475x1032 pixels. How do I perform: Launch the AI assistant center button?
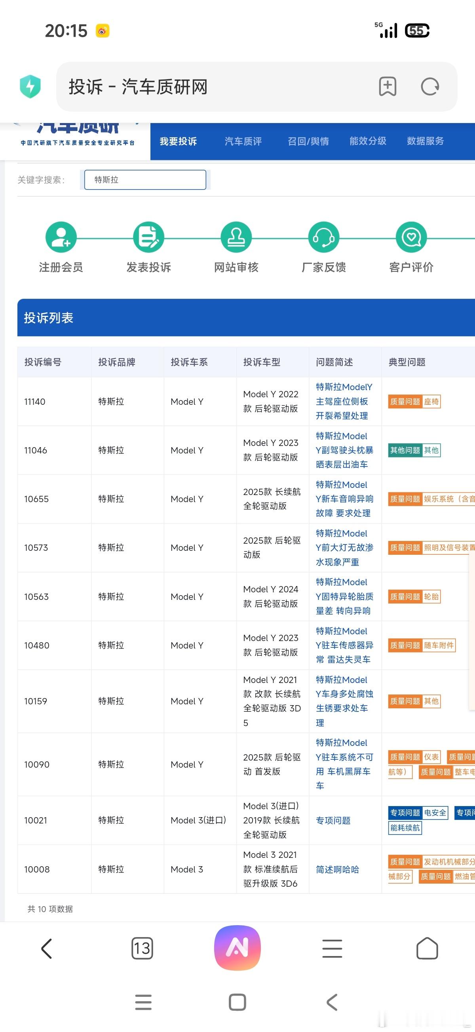coord(238,948)
